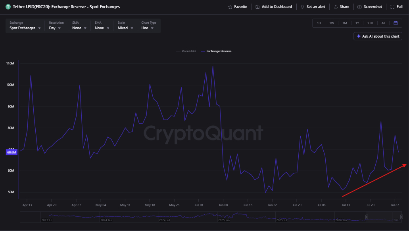Click the 68.6M current value label
The height and width of the screenshot is (231, 409).
12,152
